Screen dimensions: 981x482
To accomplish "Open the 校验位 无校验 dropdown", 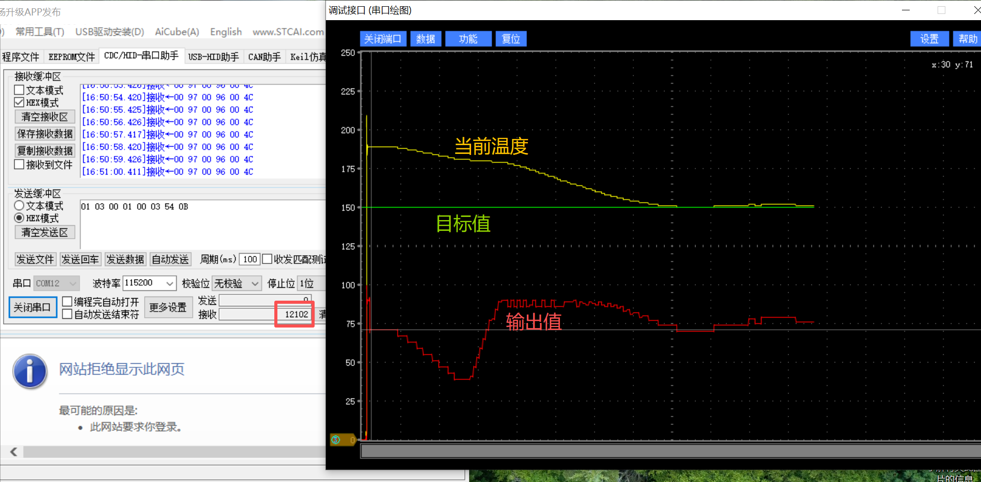I will point(237,283).
